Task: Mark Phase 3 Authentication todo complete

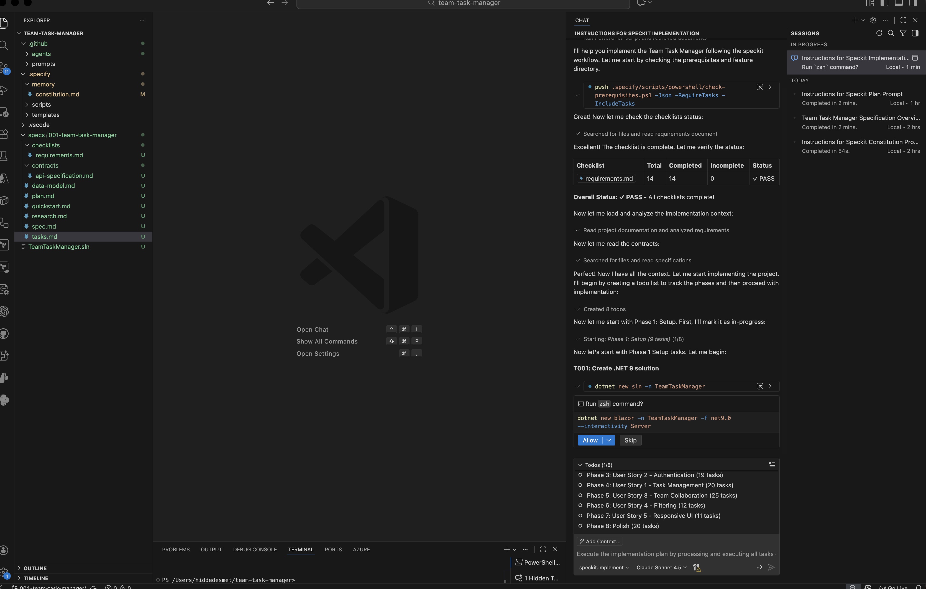Action: tap(581, 475)
